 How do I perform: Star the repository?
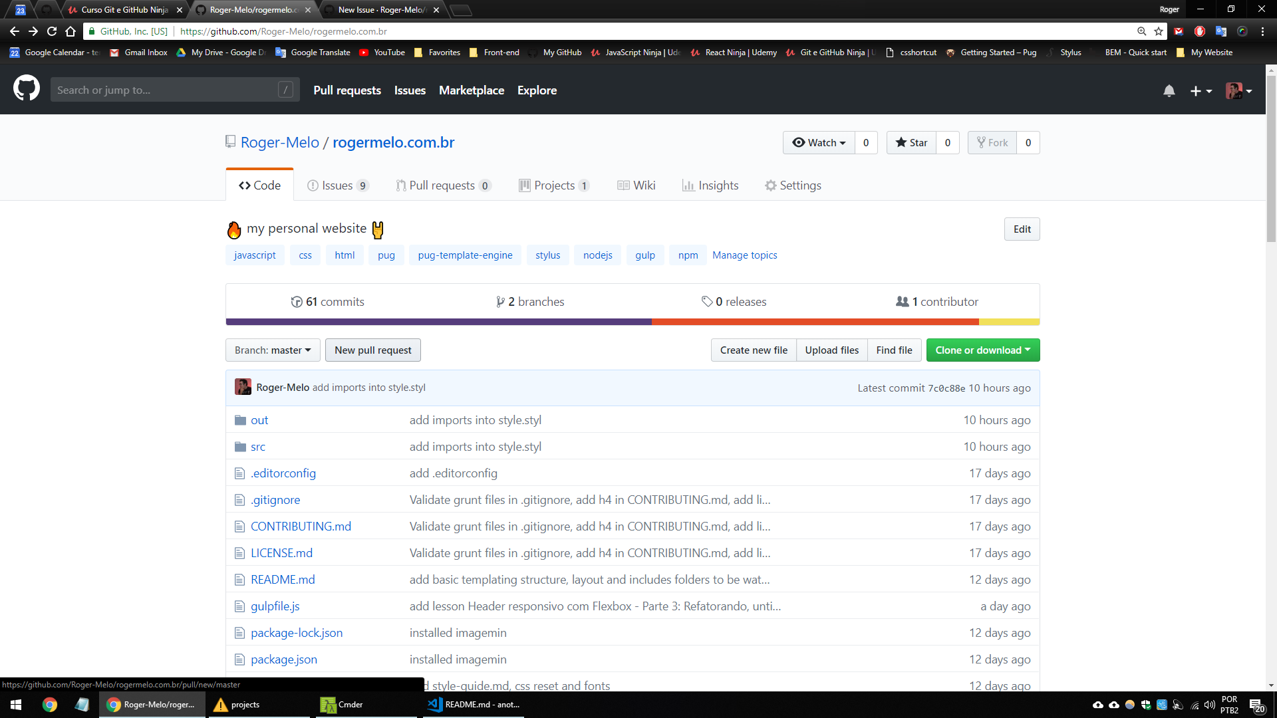click(911, 142)
